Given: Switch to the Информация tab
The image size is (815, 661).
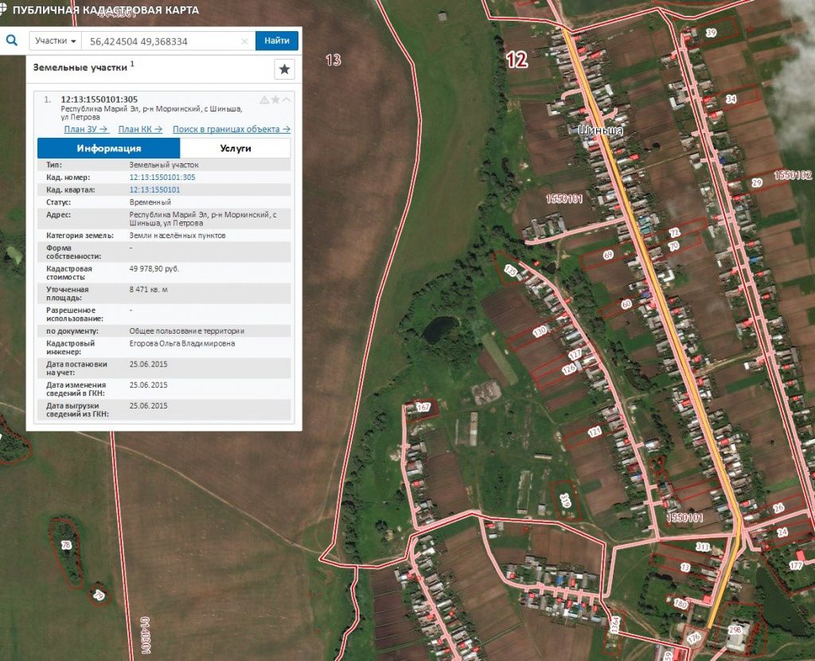Looking at the screenshot, I should (x=109, y=148).
